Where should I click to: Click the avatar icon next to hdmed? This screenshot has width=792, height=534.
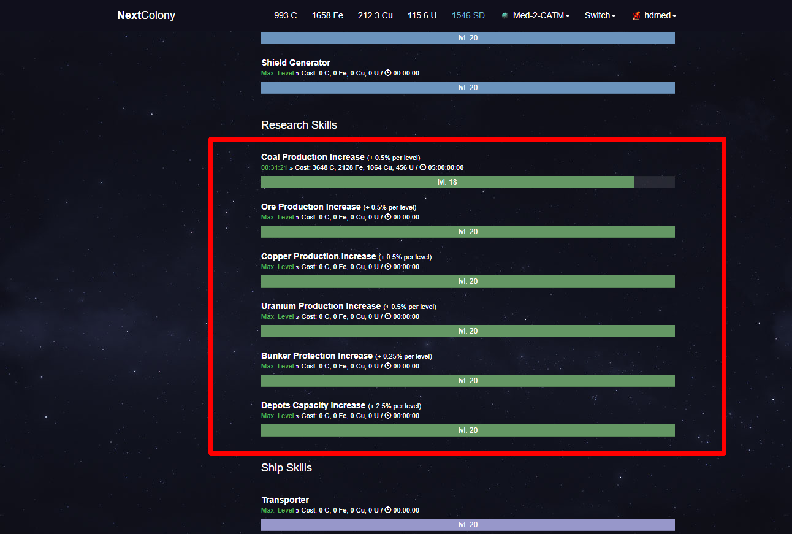[x=636, y=16]
